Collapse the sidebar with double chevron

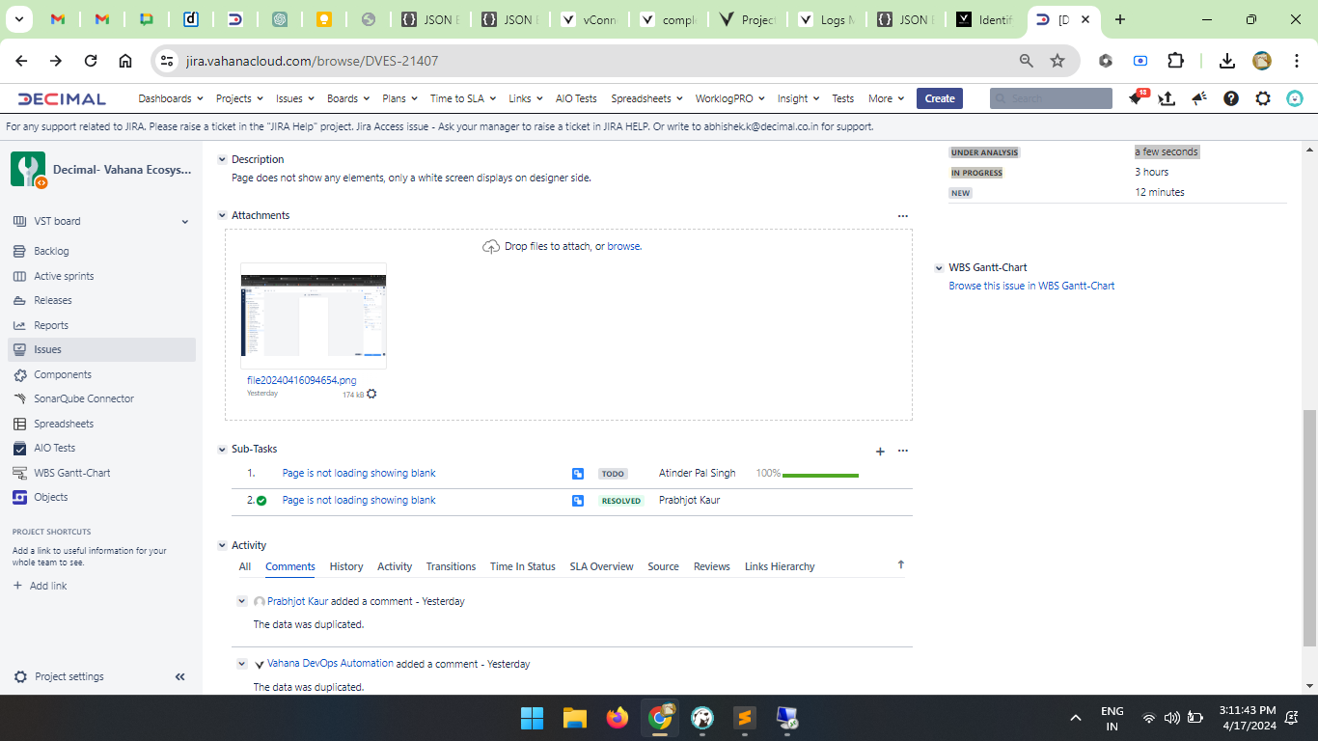tap(179, 677)
